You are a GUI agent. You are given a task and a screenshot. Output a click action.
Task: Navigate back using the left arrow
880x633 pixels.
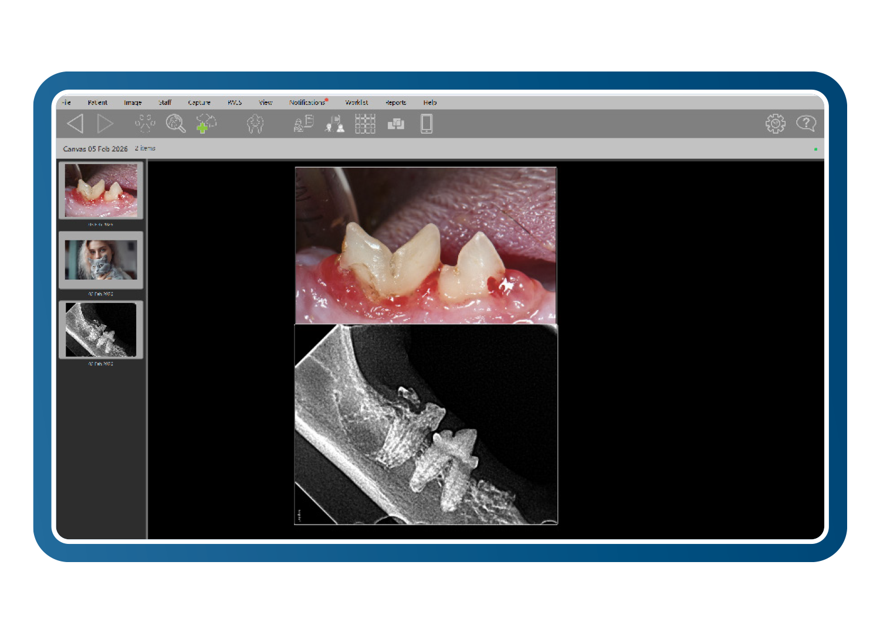(x=75, y=123)
